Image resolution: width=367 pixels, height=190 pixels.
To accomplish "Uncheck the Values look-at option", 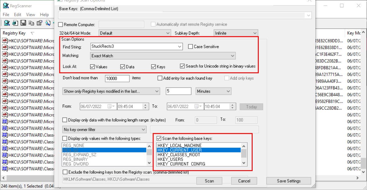I will (92, 67).
